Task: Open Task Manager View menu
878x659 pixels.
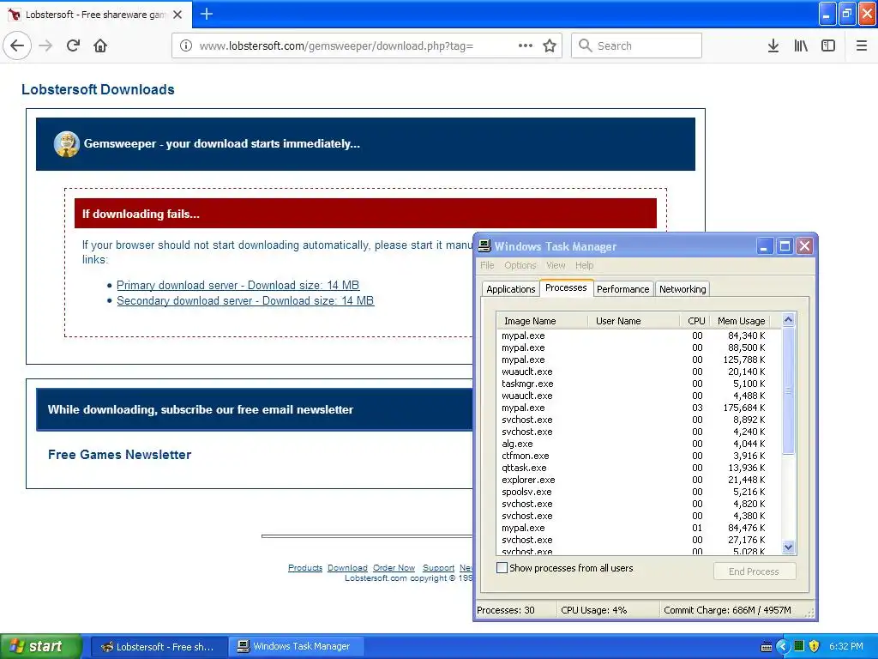Action: 556,265
